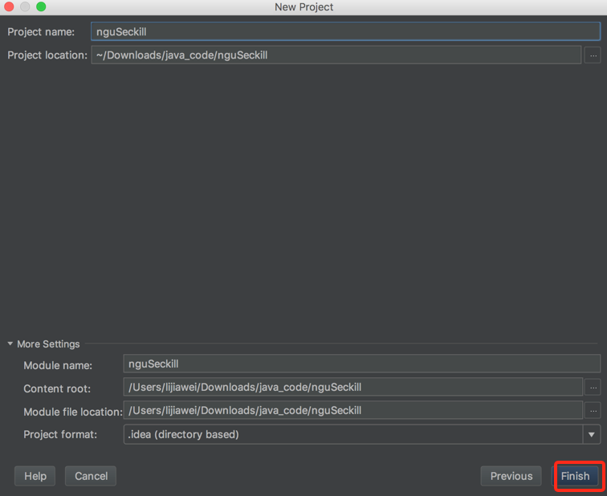Cancel the New Project dialog
Viewport: 607px width, 496px height.
[x=91, y=476]
